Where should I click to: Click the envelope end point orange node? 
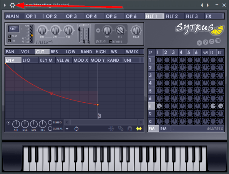[x=98, y=105]
